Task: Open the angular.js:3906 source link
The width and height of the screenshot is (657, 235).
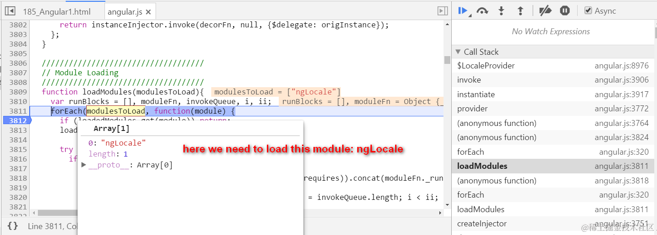Action: click(x=621, y=80)
